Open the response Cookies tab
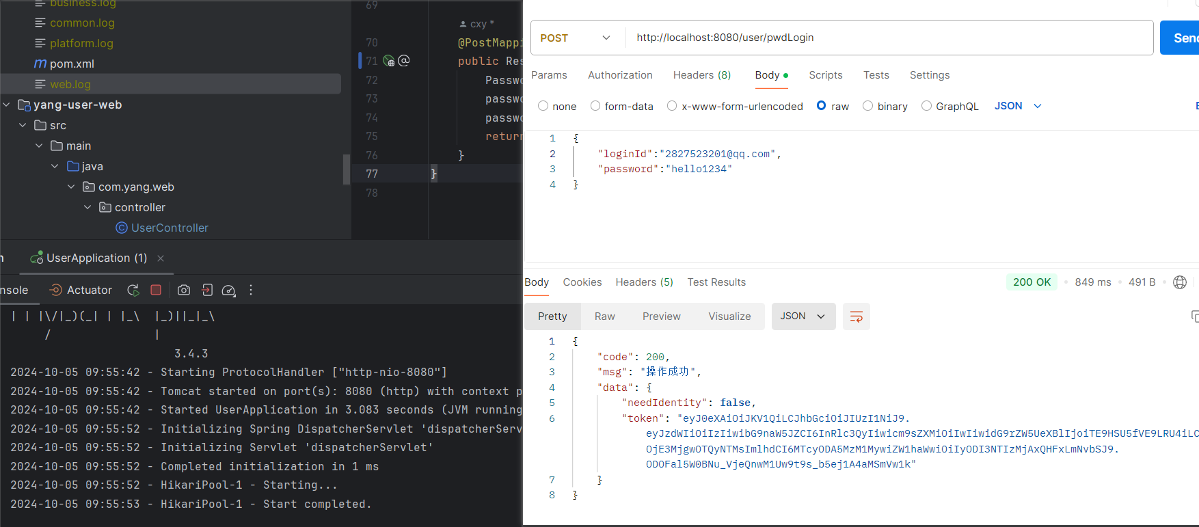 [582, 282]
